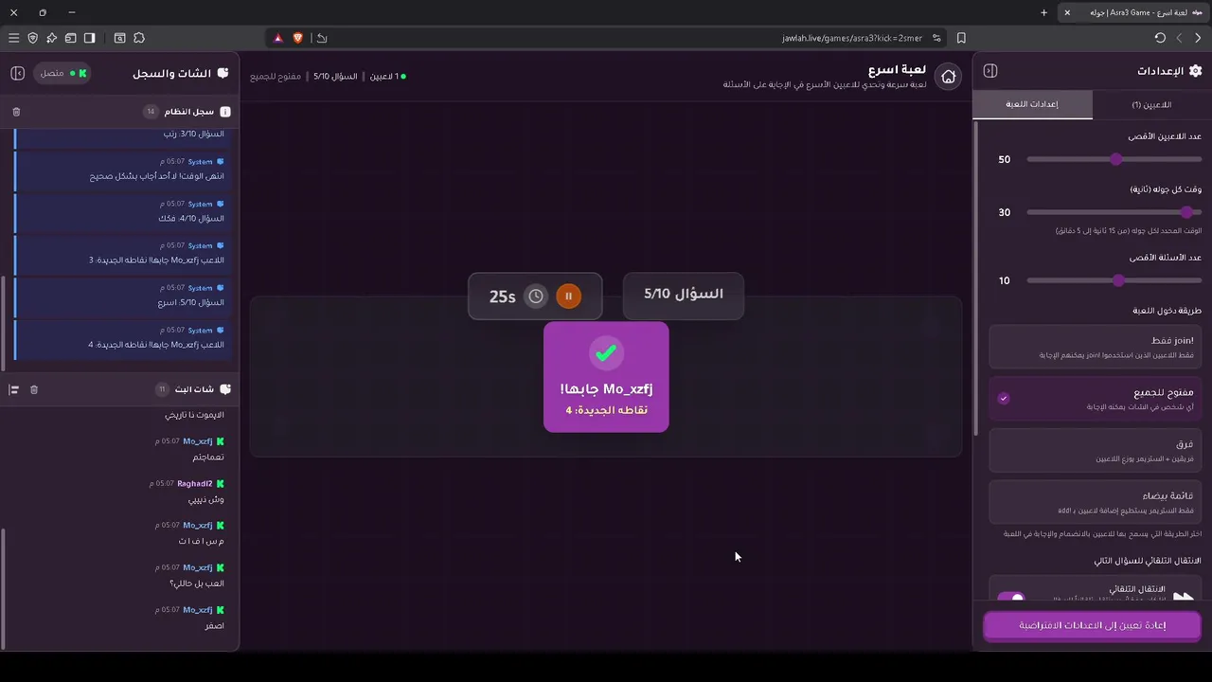1212x682 pixels.
Task: Click the align icon in the شات البث header
Action: 13,389
